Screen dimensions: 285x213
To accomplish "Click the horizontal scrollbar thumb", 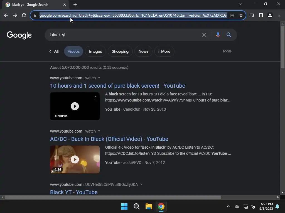I will [113, 197].
